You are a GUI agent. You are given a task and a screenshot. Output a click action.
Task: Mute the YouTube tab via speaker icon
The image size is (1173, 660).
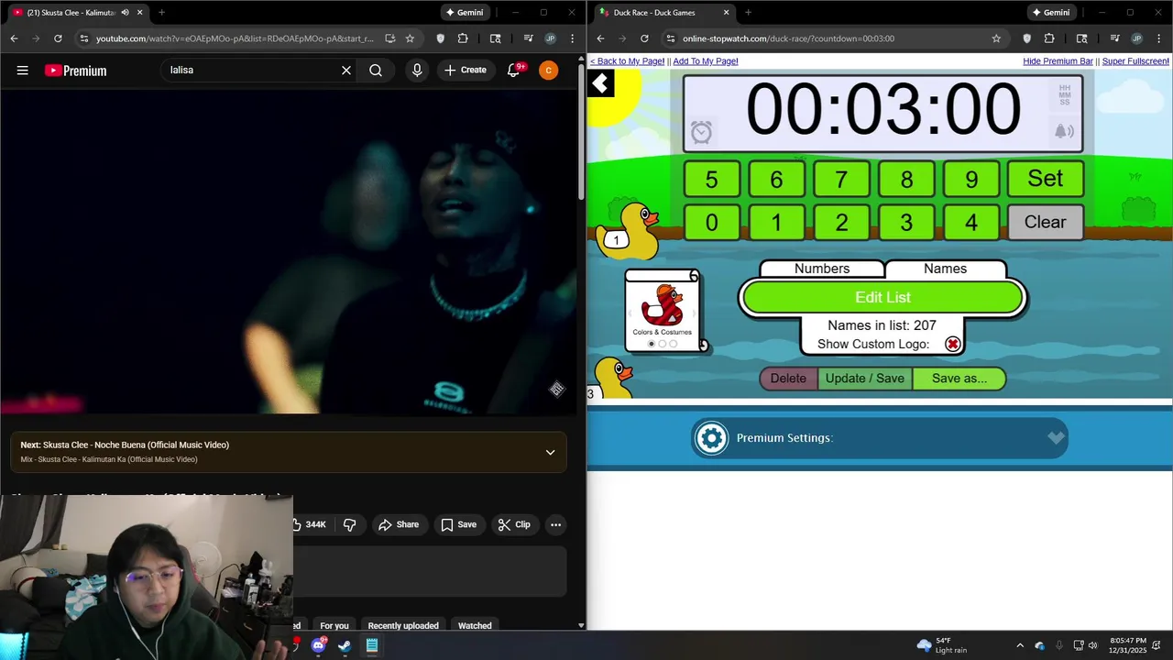125,13
